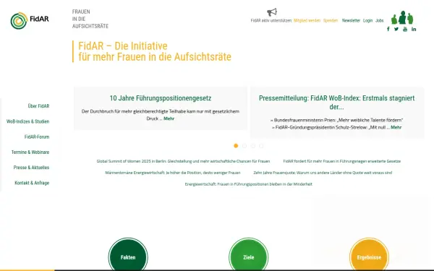The image size is (434, 271).
Task: Open the Spenden link
Action: (331, 20)
